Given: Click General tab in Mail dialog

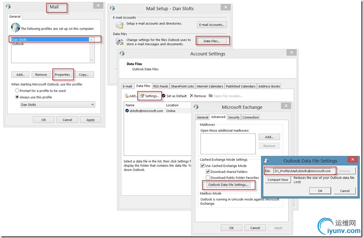Looking at the screenshot, I should click(15, 16).
